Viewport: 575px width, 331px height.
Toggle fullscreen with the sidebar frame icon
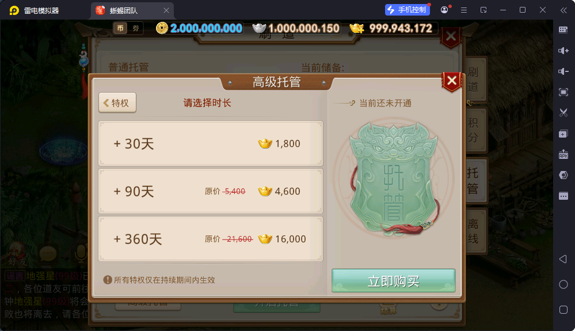(563, 92)
